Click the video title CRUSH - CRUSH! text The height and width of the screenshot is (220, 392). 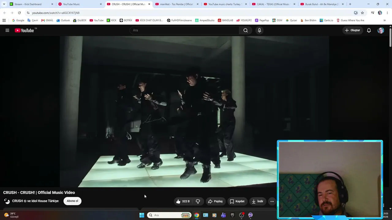[x=39, y=193]
